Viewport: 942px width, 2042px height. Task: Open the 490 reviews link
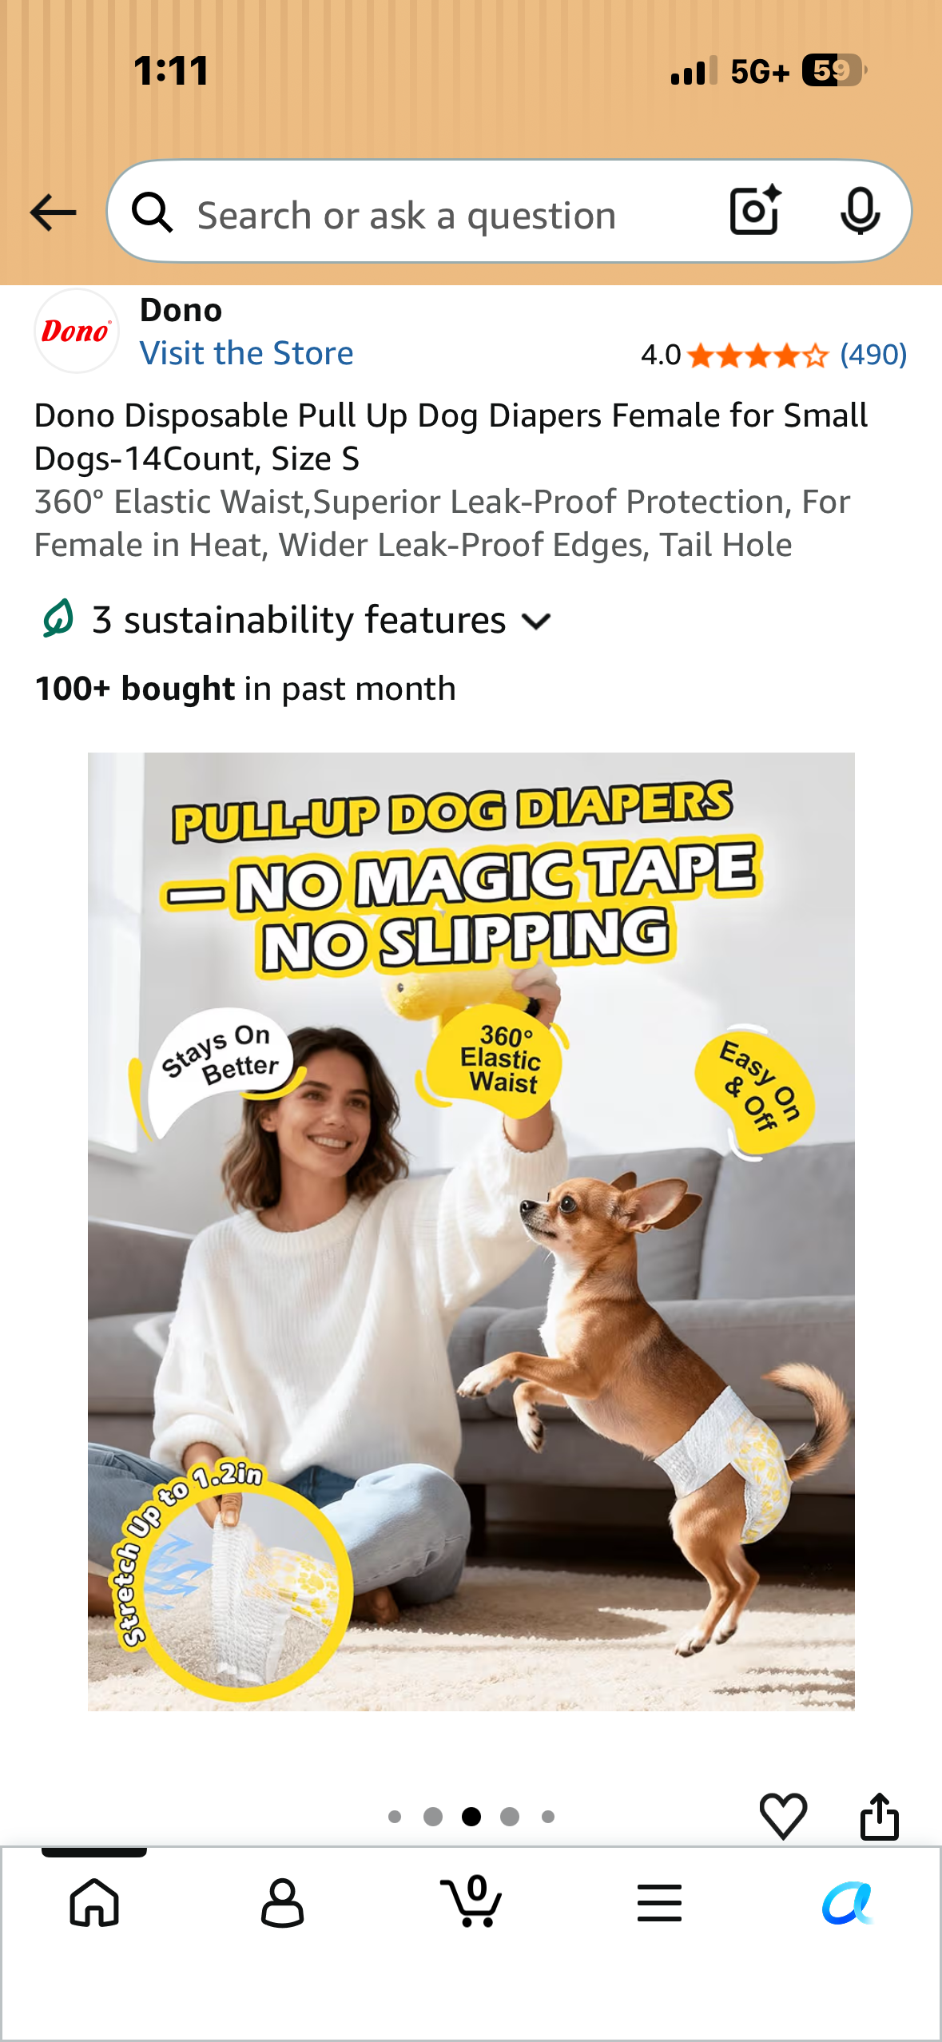click(873, 354)
